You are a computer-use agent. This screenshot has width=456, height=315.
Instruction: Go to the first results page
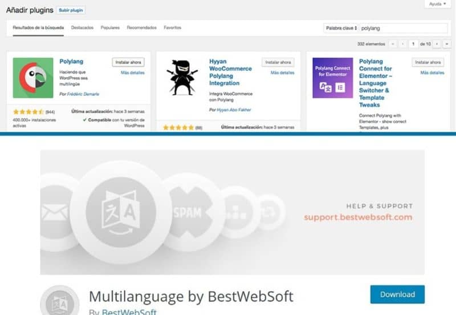[x=393, y=44]
